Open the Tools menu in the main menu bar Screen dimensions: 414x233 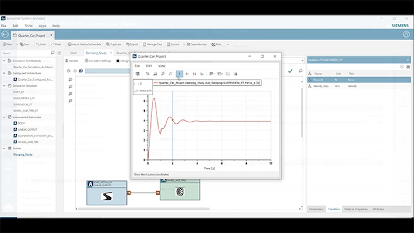[x=28, y=26]
